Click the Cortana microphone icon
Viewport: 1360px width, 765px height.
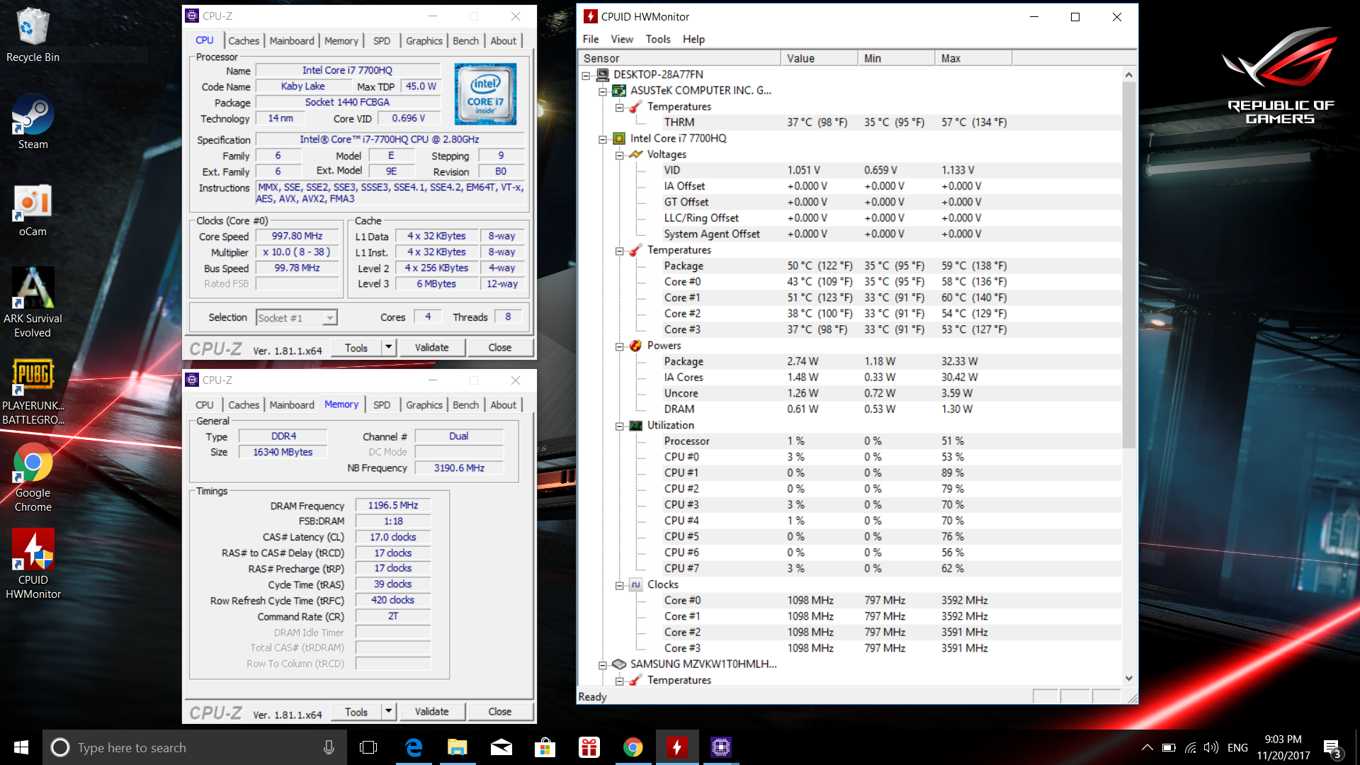pos(329,747)
